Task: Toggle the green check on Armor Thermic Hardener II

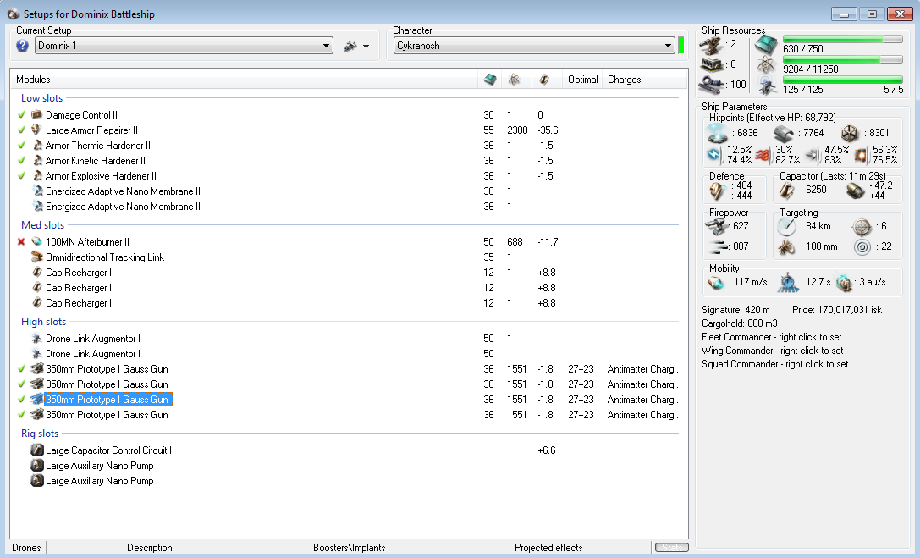Action: tap(22, 146)
